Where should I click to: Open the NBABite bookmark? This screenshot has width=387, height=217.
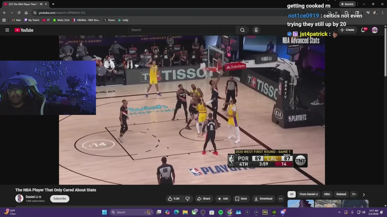86,20
